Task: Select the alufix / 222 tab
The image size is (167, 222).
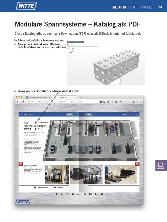Action: [x=64, y=97]
